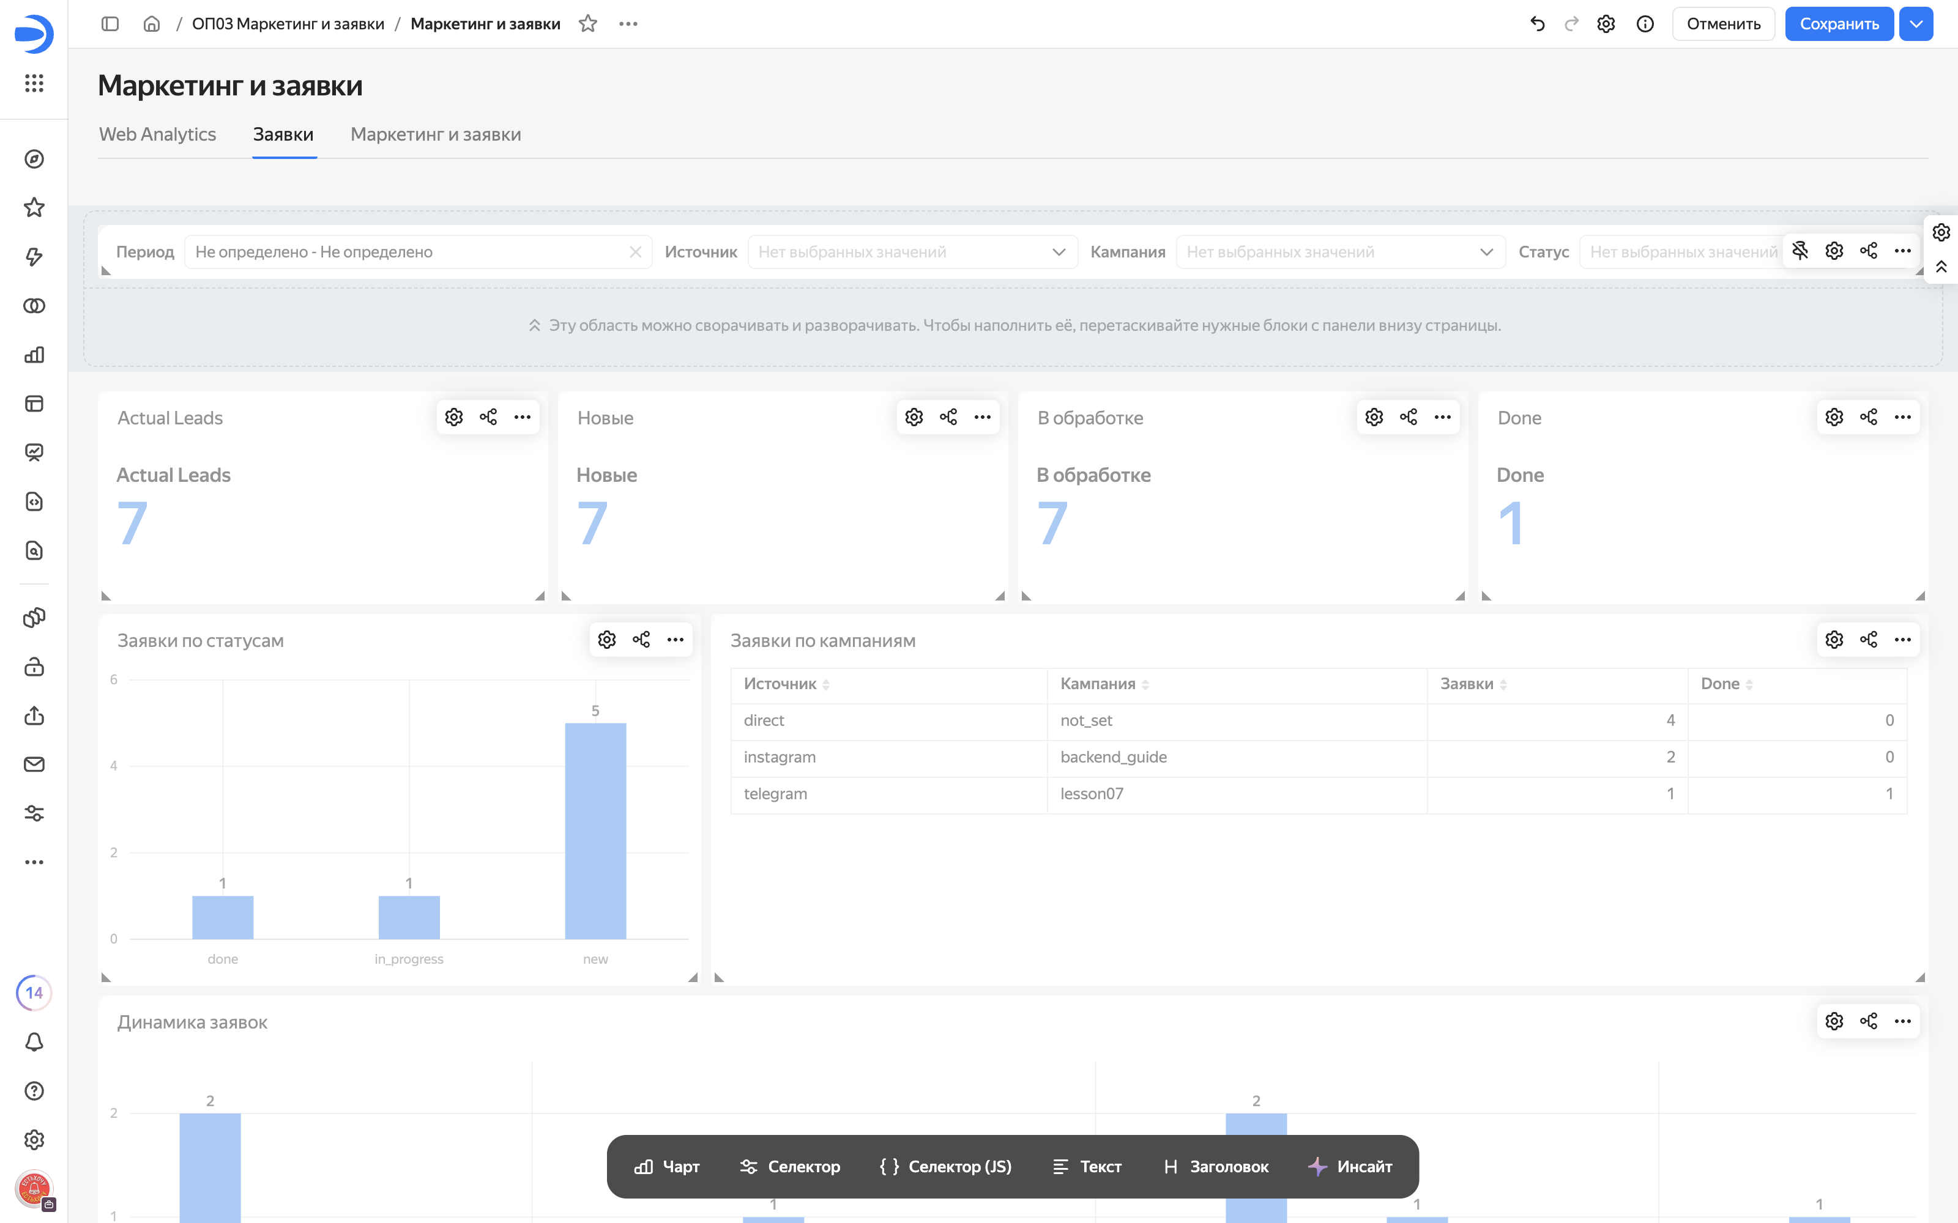Expand the Кампания dropdown selector
This screenshot has width=1958, height=1223.
pos(1341,253)
